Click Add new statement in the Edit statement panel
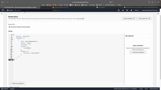The image size is (161, 90). coord(138,52)
